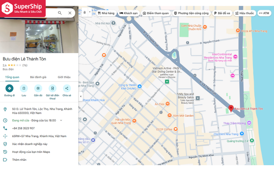Screen dimensions: 274x171
Task: Click the plus code 65RW+G7 Nha Trang
Action: click(x=39, y=136)
